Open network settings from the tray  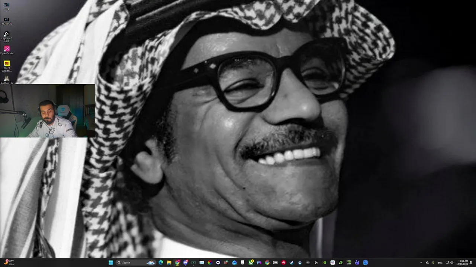coord(447,263)
